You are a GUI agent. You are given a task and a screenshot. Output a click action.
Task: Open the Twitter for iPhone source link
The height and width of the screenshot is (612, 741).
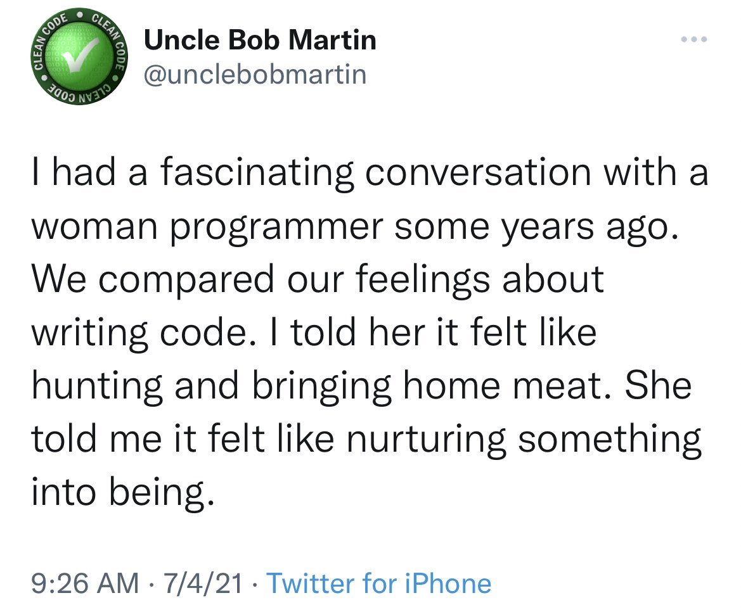pos(378,583)
